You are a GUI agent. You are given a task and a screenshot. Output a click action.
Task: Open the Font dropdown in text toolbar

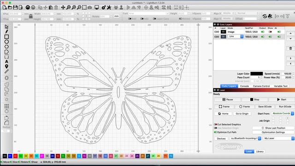click(x=148, y=13)
